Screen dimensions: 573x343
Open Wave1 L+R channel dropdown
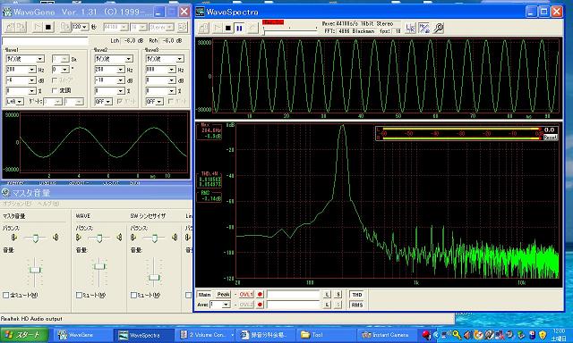(x=20, y=101)
